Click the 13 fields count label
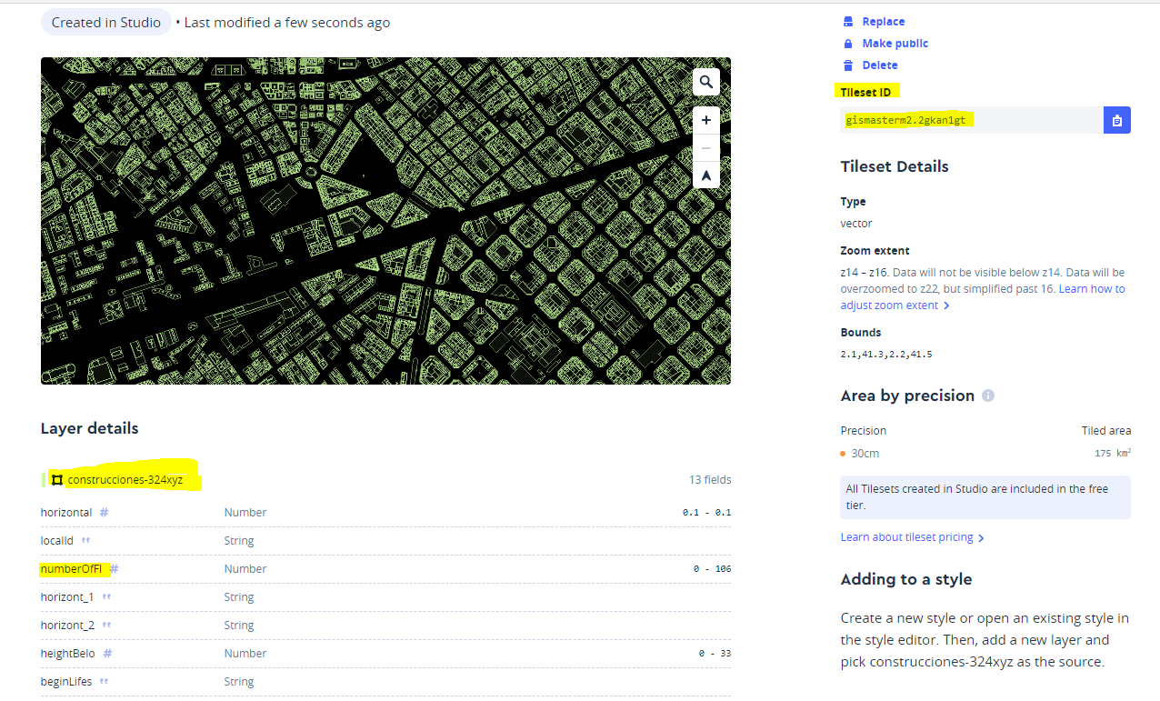The width and height of the screenshot is (1160, 701). [710, 479]
